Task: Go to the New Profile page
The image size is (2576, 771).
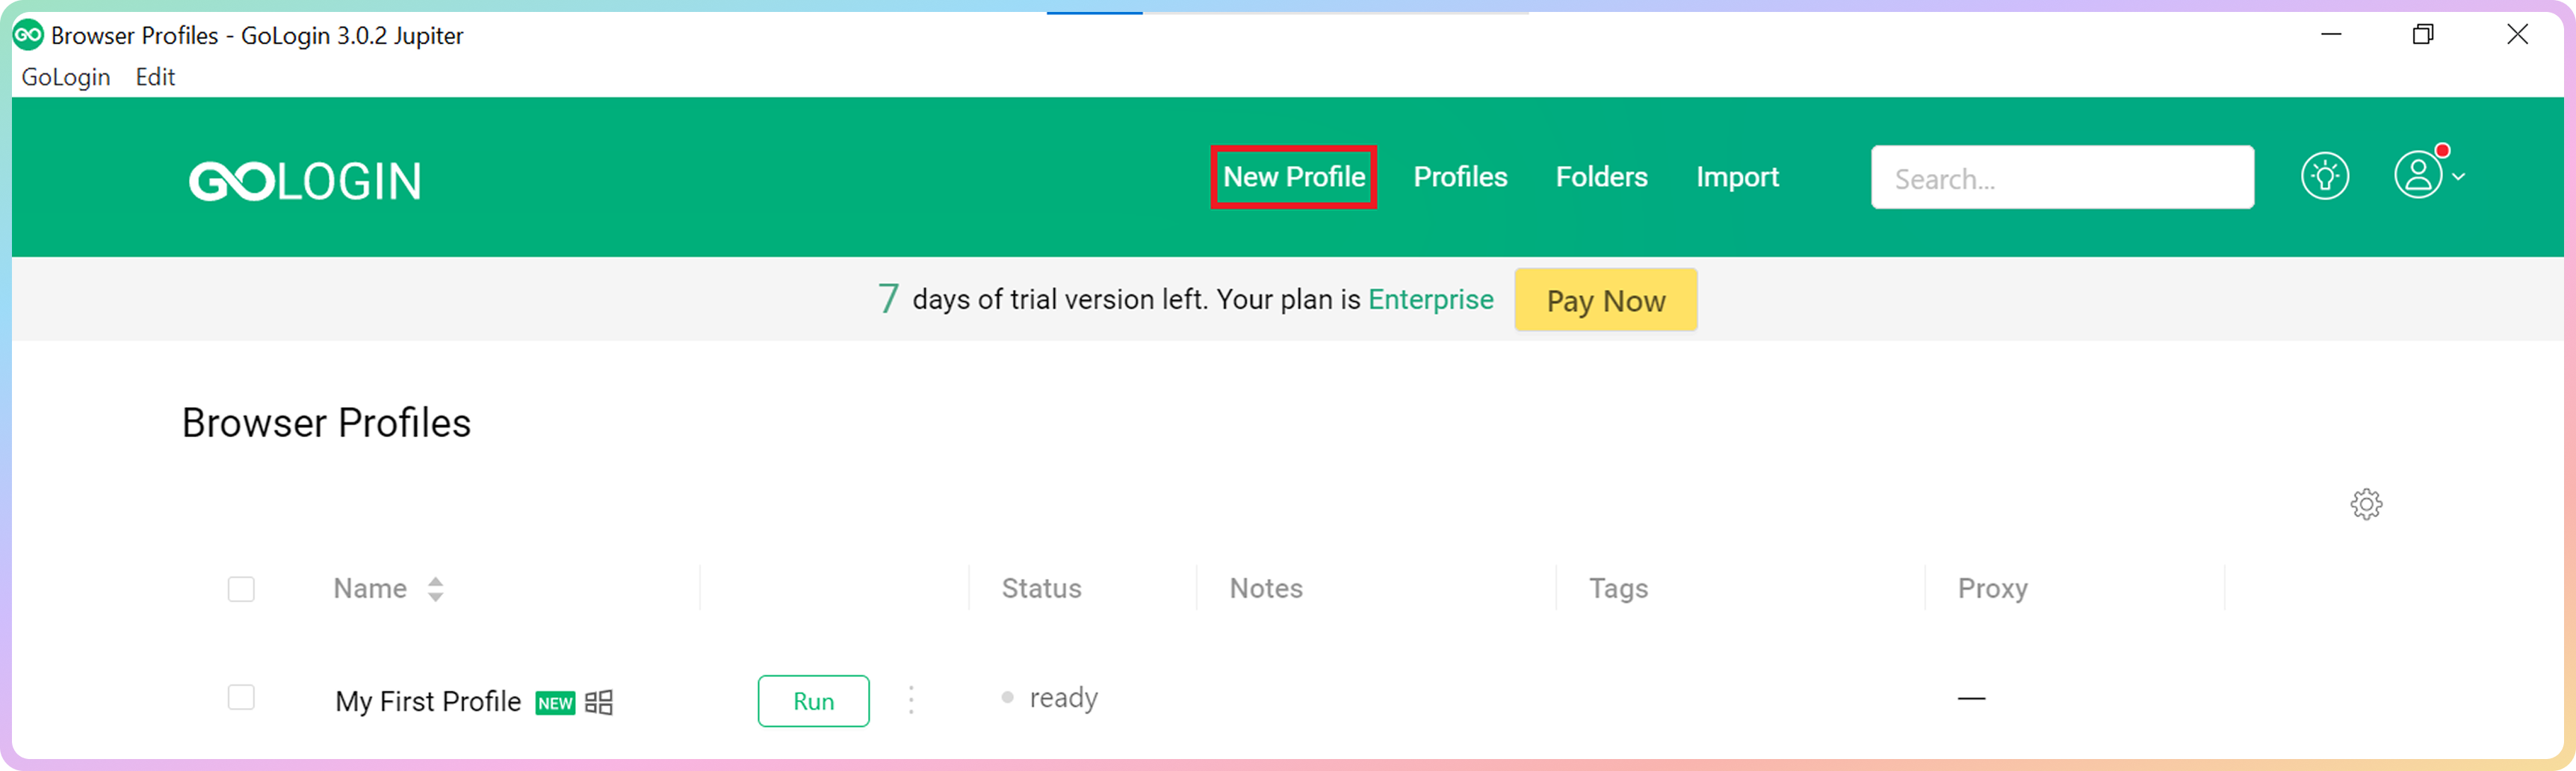Action: tap(1294, 177)
